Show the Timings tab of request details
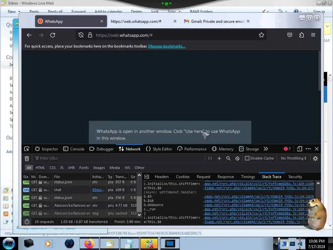The height and width of the screenshot is (250, 333). 248,177
